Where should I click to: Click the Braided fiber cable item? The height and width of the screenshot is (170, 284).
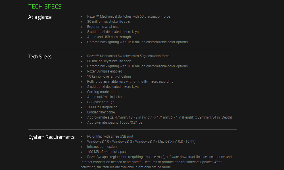[x=101, y=112]
